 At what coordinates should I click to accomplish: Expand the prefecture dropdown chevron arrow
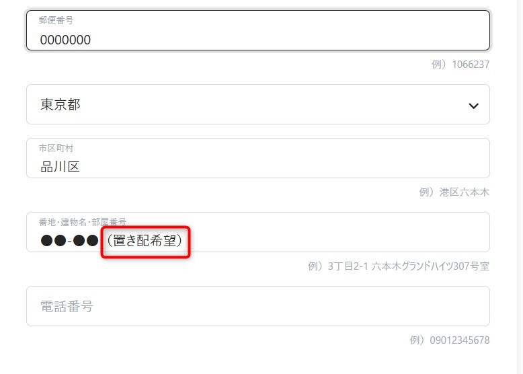473,106
